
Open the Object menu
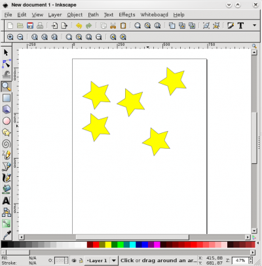[75, 14]
